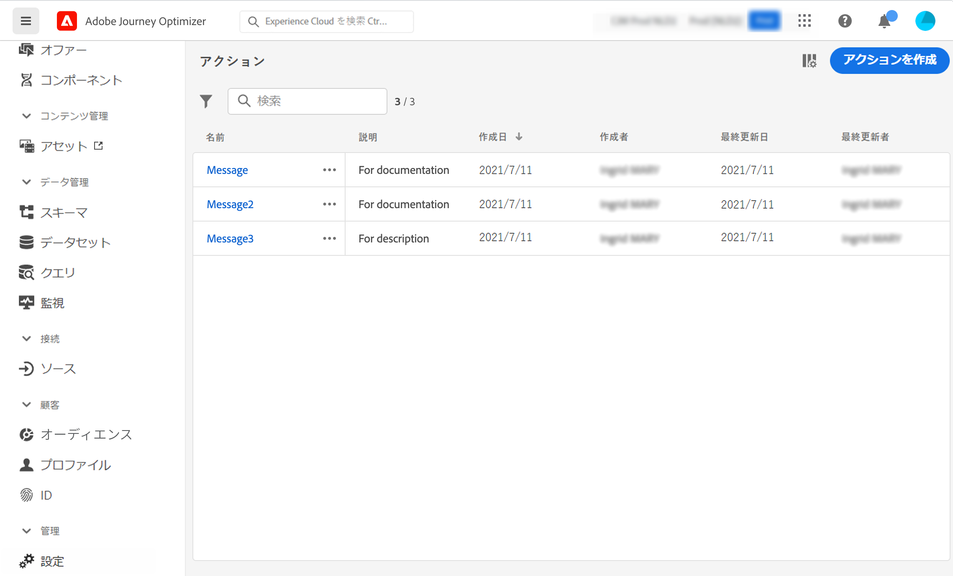Select オーディエンス in the sidebar

click(86, 435)
